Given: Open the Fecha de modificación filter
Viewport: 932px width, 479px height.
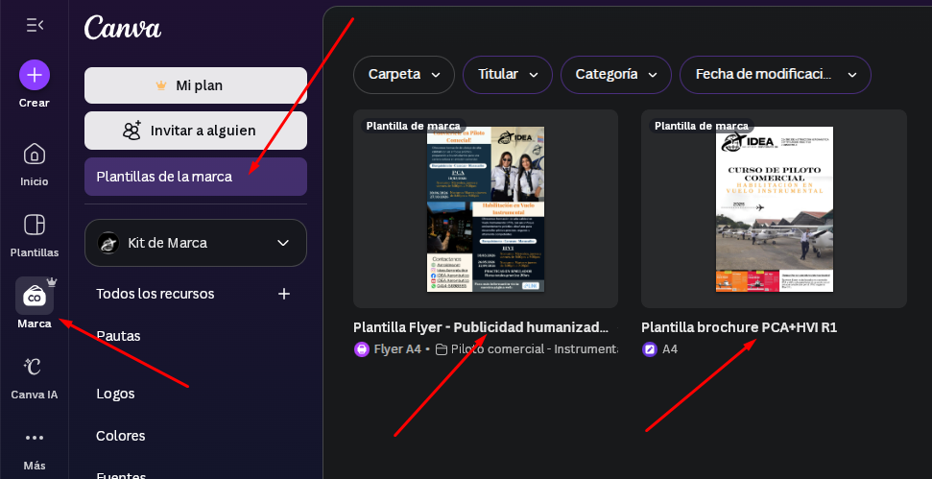Looking at the screenshot, I should click(x=776, y=75).
